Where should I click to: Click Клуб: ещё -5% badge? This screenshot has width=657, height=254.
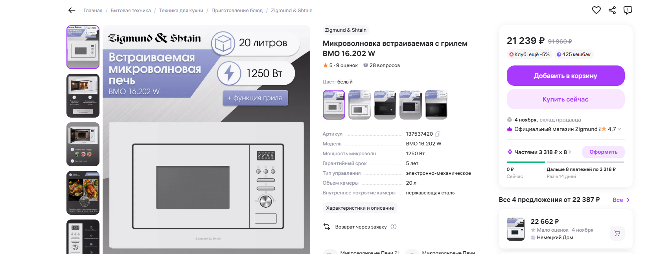[529, 54]
